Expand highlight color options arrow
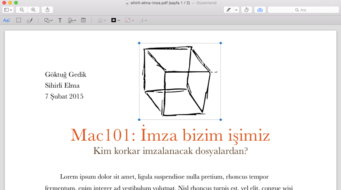This screenshot has width=341, height=190. (x=236, y=10)
